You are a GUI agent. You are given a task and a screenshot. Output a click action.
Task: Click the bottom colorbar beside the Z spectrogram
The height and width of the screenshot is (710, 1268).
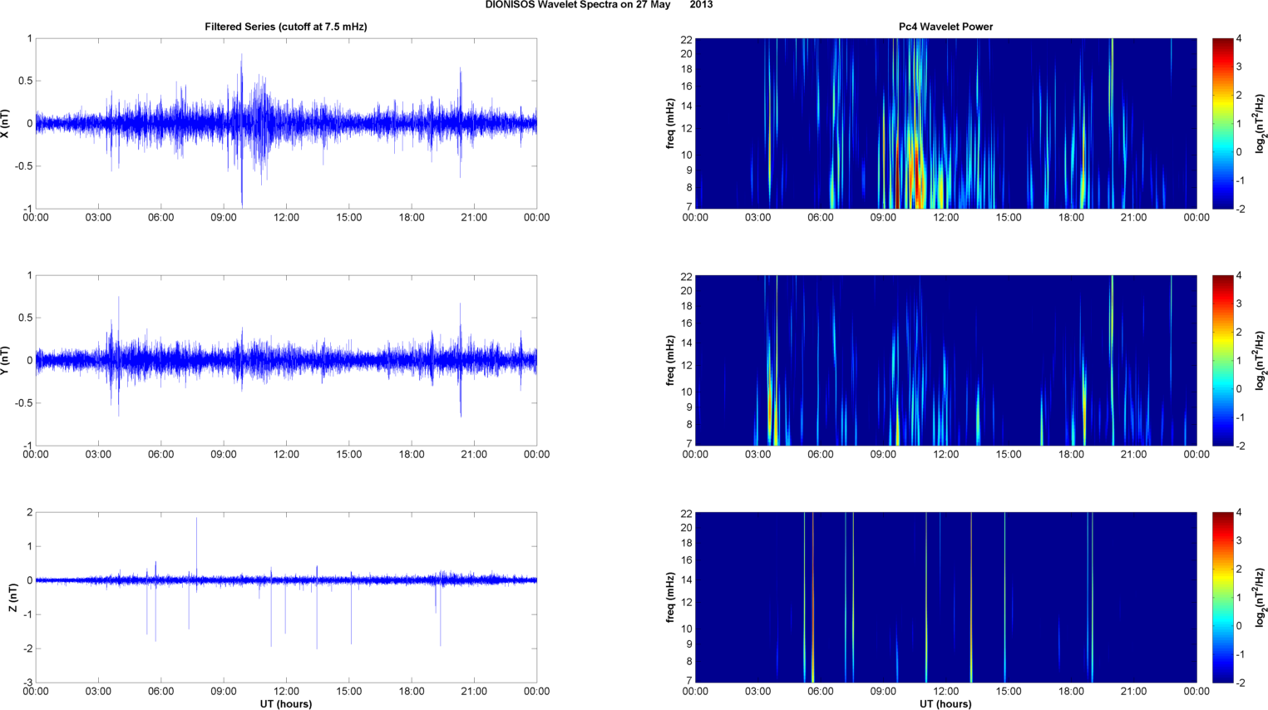coord(1222,597)
